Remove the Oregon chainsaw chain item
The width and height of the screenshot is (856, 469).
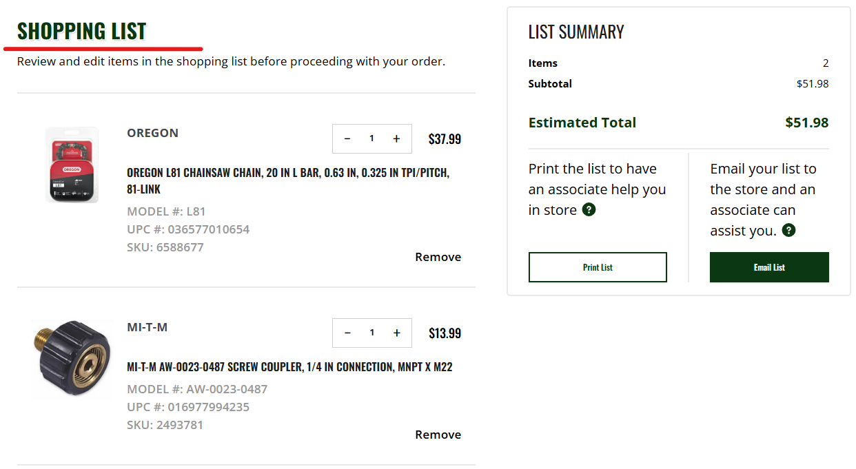pos(438,257)
